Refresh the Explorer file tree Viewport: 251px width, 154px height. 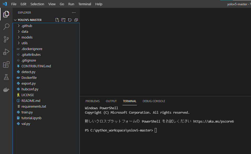(x=69, y=20)
